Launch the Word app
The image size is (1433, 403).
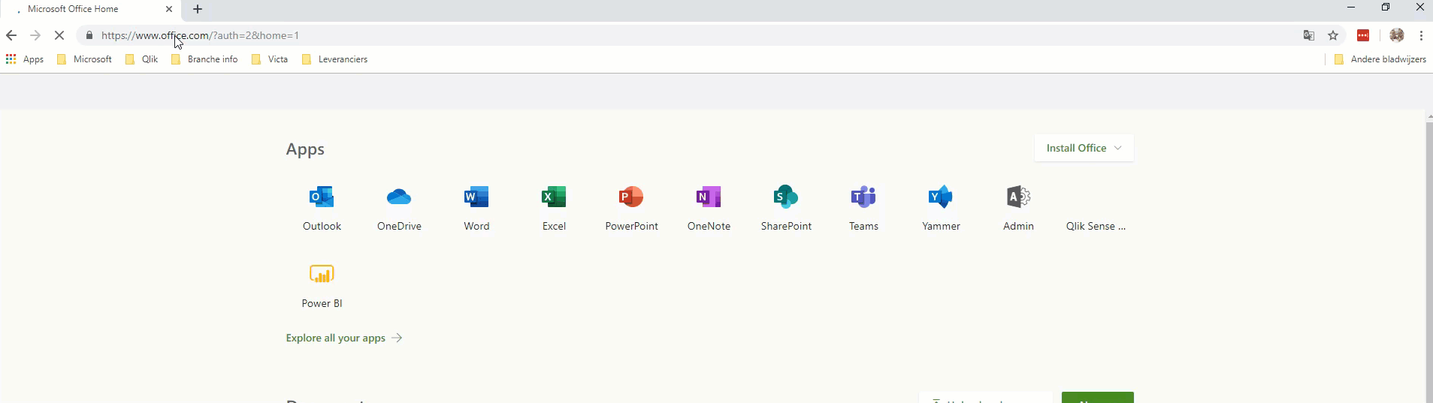(476, 207)
